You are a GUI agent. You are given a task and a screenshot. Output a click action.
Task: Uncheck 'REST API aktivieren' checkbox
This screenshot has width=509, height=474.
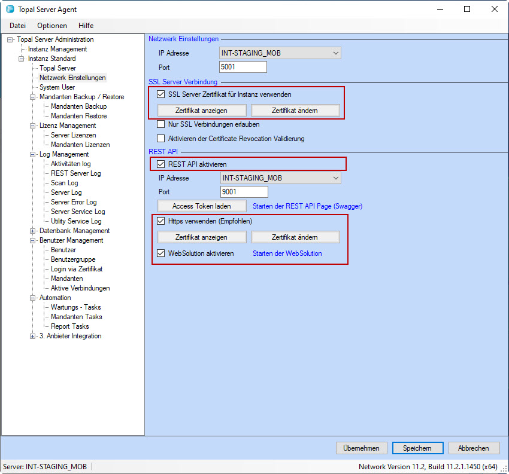(x=160, y=164)
